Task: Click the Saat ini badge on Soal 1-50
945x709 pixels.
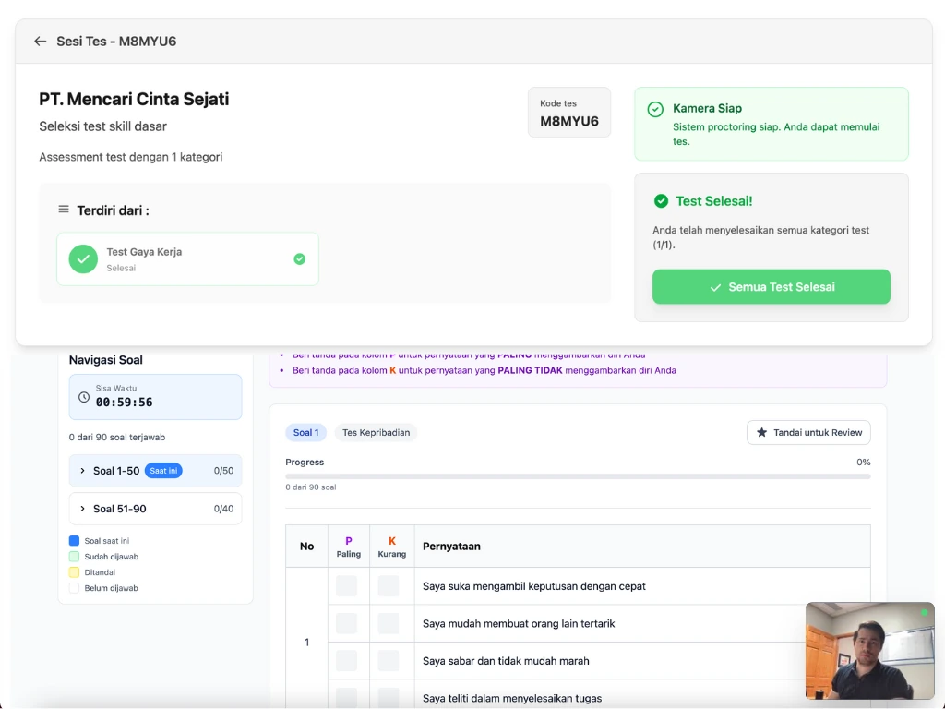Action: point(163,471)
